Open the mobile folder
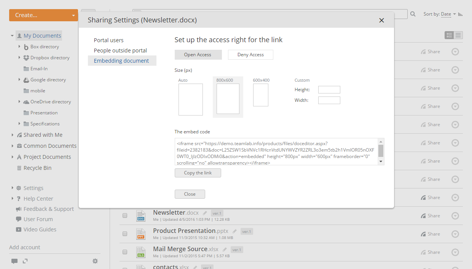The height and width of the screenshot is (269, 472). [x=38, y=91]
